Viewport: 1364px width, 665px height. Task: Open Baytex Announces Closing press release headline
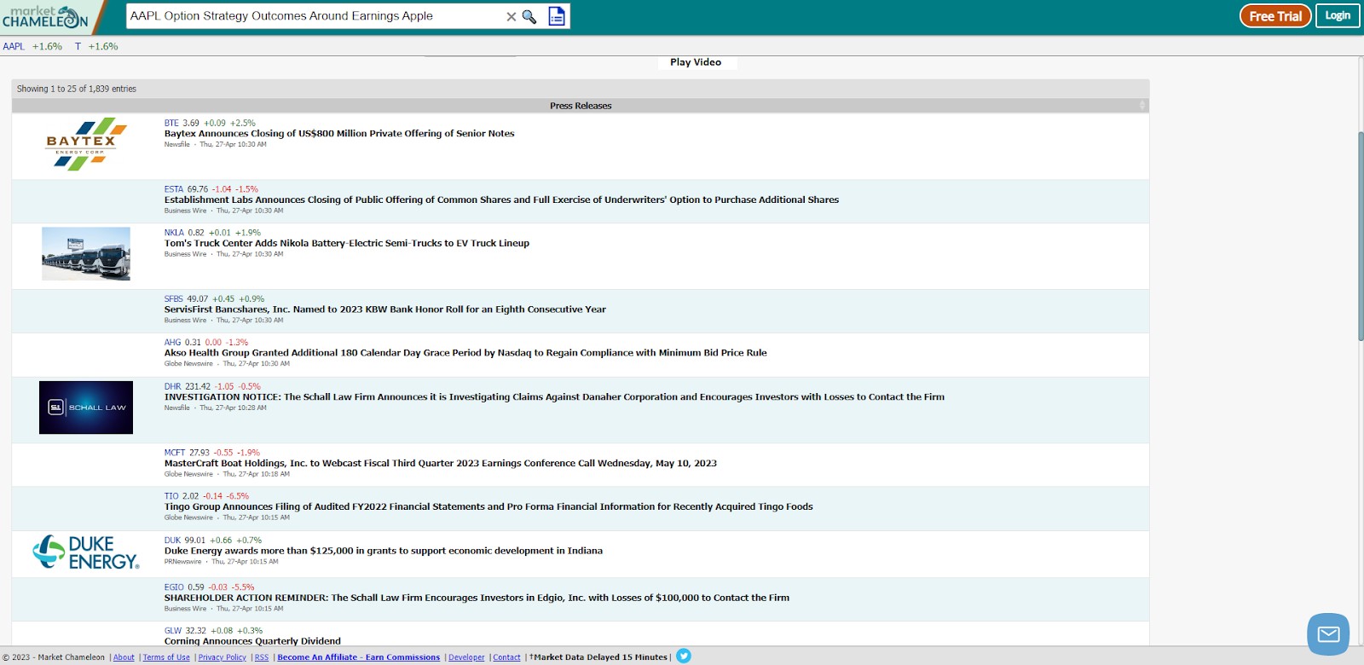339,134
